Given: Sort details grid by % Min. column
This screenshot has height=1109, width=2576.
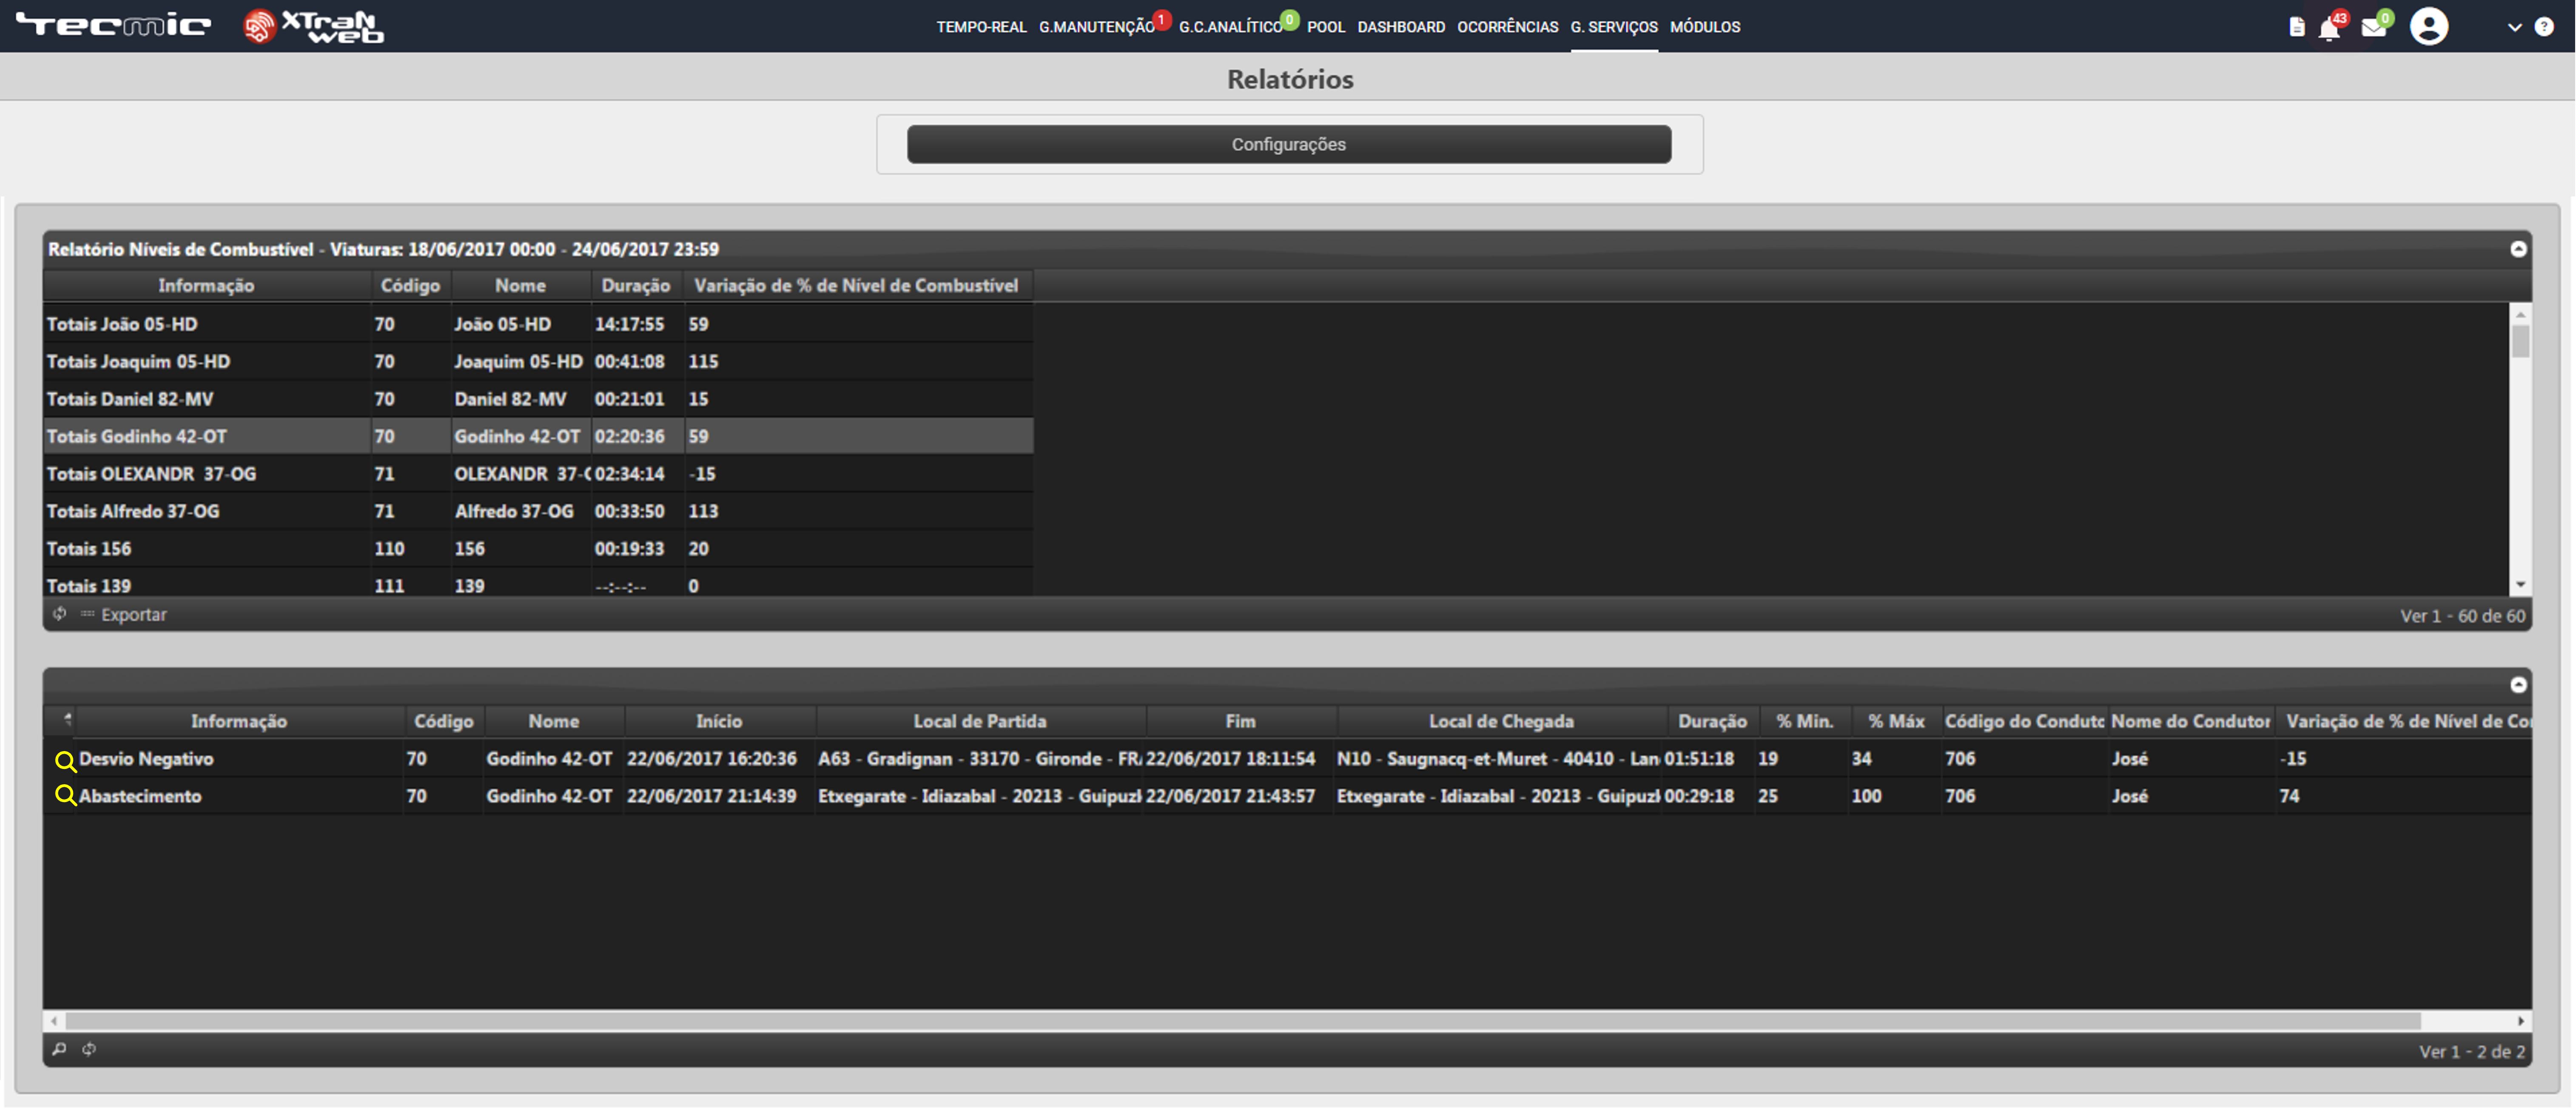Looking at the screenshot, I should pyautogui.click(x=1804, y=721).
